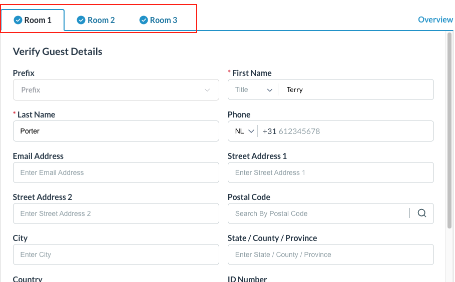Screen dimensions: 455x282
Task: Click the First Name field containing Terry
Action: point(355,90)
